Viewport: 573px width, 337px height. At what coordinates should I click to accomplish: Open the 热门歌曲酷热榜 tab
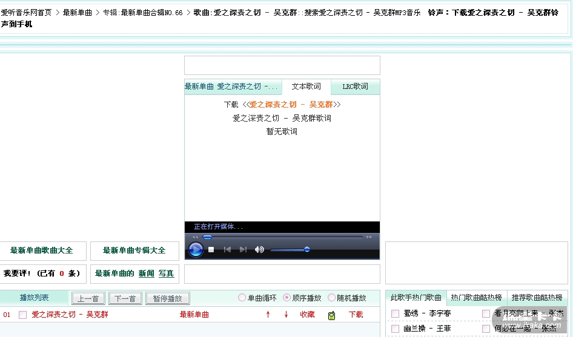click(x=476, y=298)
